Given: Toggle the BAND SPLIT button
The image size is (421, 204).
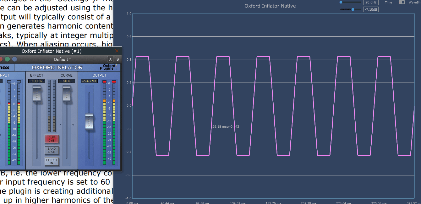Looking at the screenshot, I should (52, 150).
